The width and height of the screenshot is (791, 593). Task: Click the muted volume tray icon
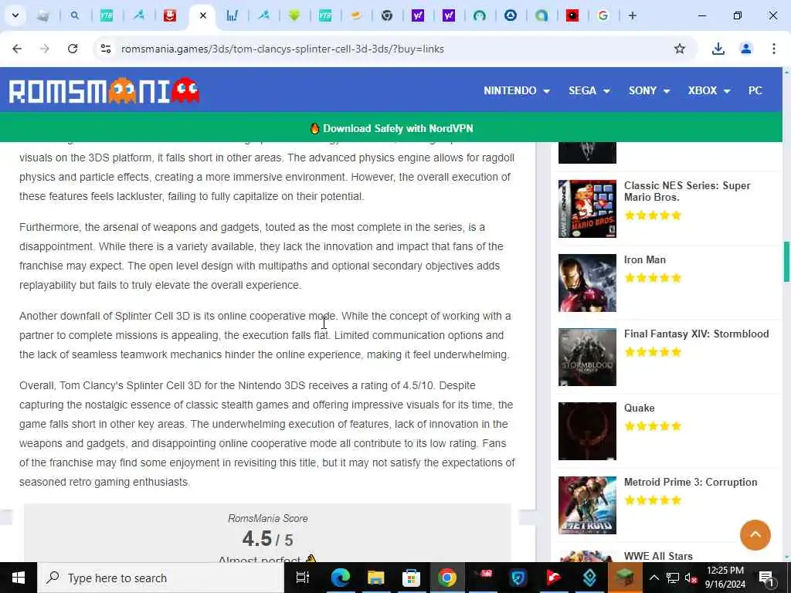(691, 578)
